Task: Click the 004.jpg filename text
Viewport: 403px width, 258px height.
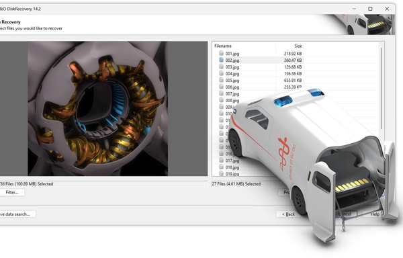Action: 232,74
